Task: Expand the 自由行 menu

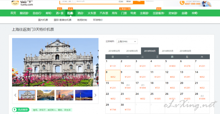Action: [37, 13]
